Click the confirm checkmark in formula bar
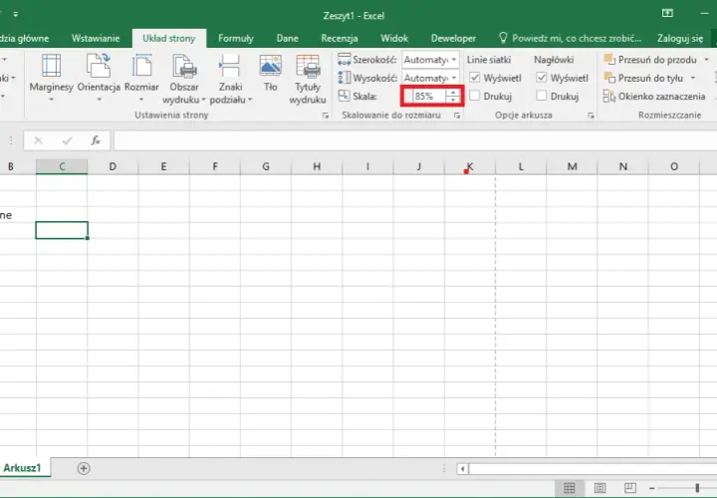The height and width of the screenshot is (498, 717). pyautogui.click(x=68, y=140)
